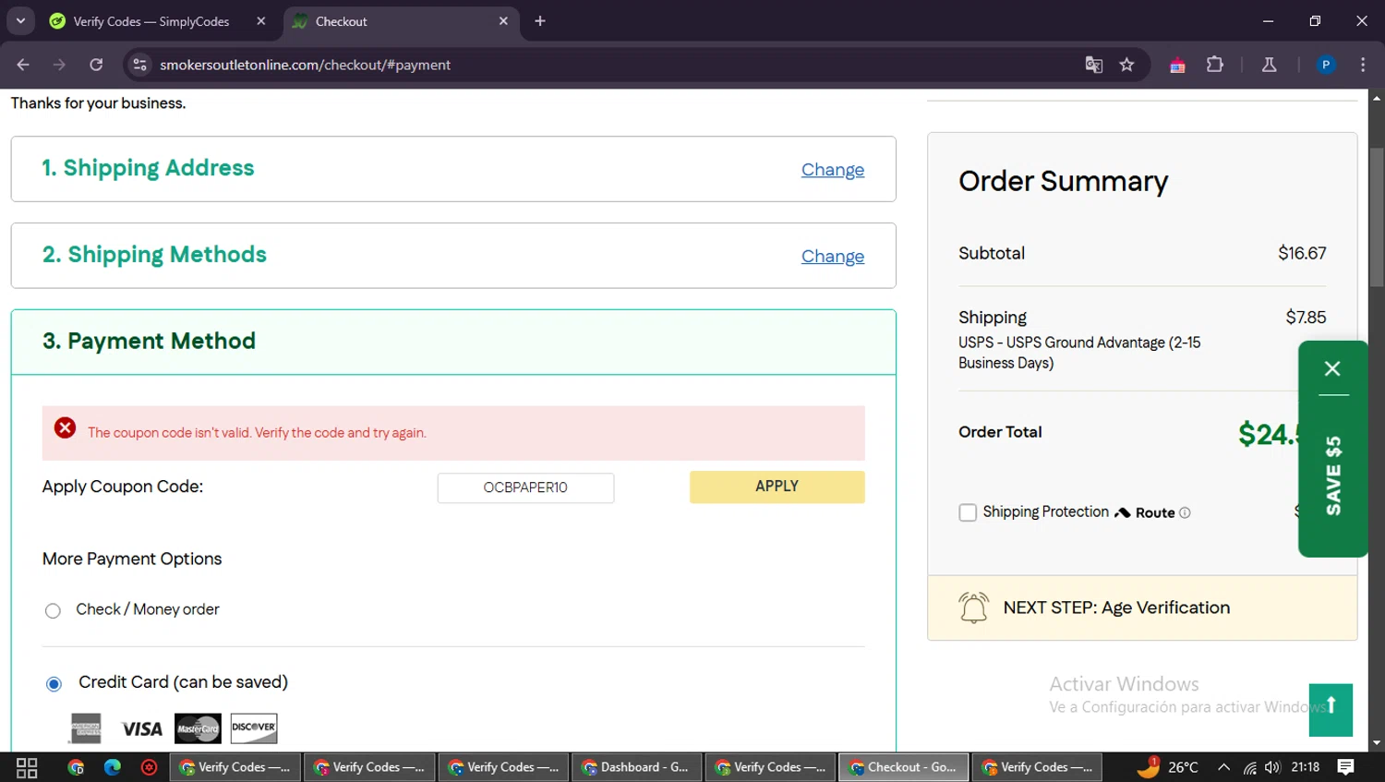Viewport: 1385px width, 782px height.
Task: Expand the tab search dropdown
Action: pos(20,21)
